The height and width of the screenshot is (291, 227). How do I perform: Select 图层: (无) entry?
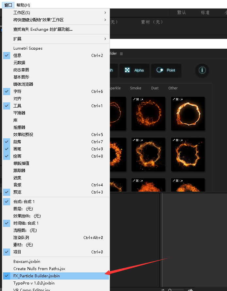(x=56, y=209)
